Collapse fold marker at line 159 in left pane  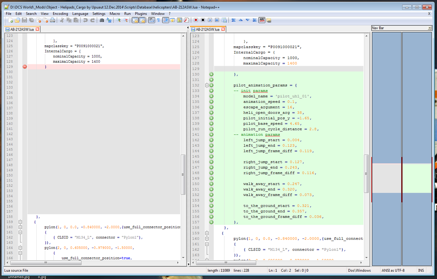20,222
